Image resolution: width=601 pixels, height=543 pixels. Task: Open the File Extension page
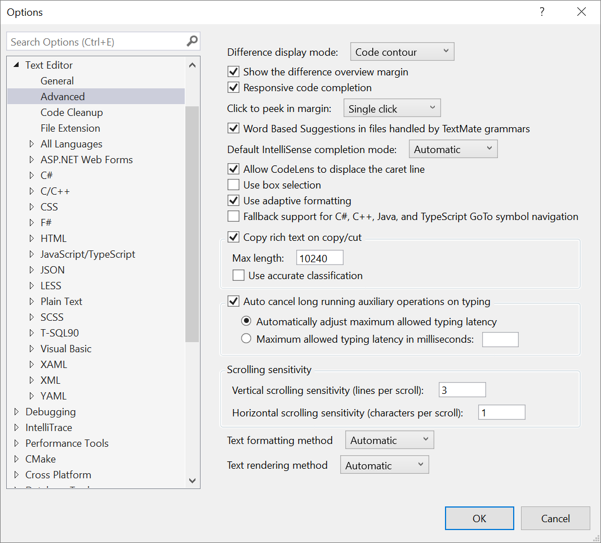[70, 128]
